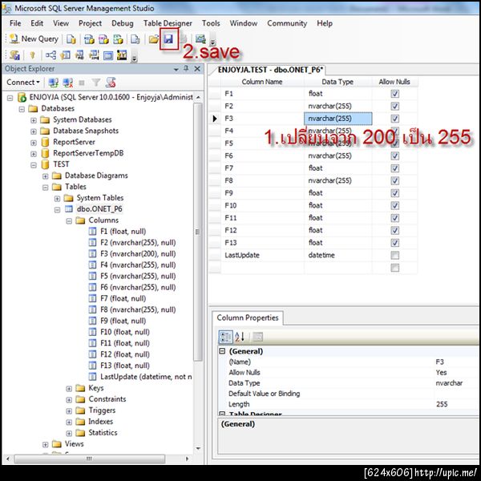The height and width of the screenshot is (481, 481).
Task: Click the Length property value 255
Action: (x=442, y=404)
